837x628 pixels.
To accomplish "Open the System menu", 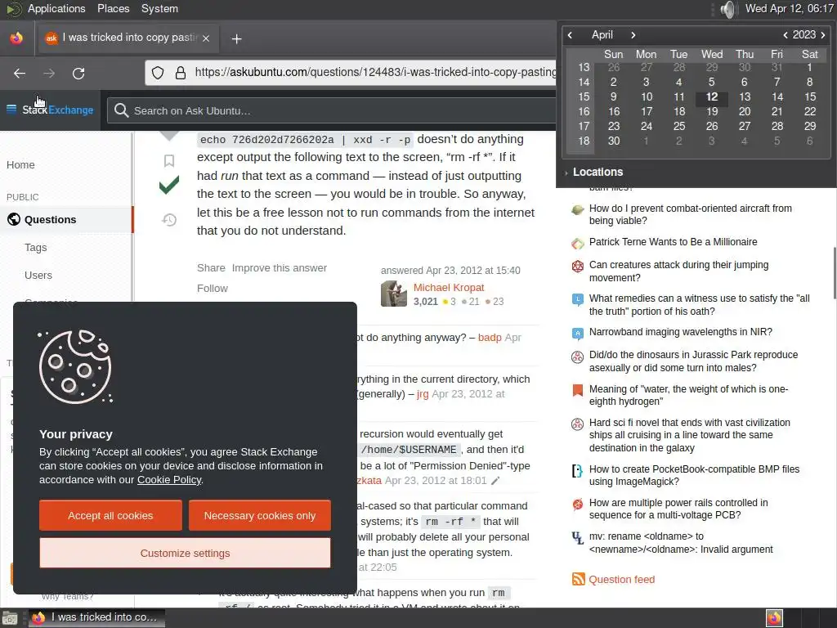I will [x=159, y=8].
